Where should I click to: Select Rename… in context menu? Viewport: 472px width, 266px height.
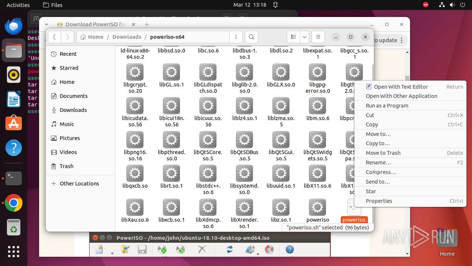click(410, 163)
